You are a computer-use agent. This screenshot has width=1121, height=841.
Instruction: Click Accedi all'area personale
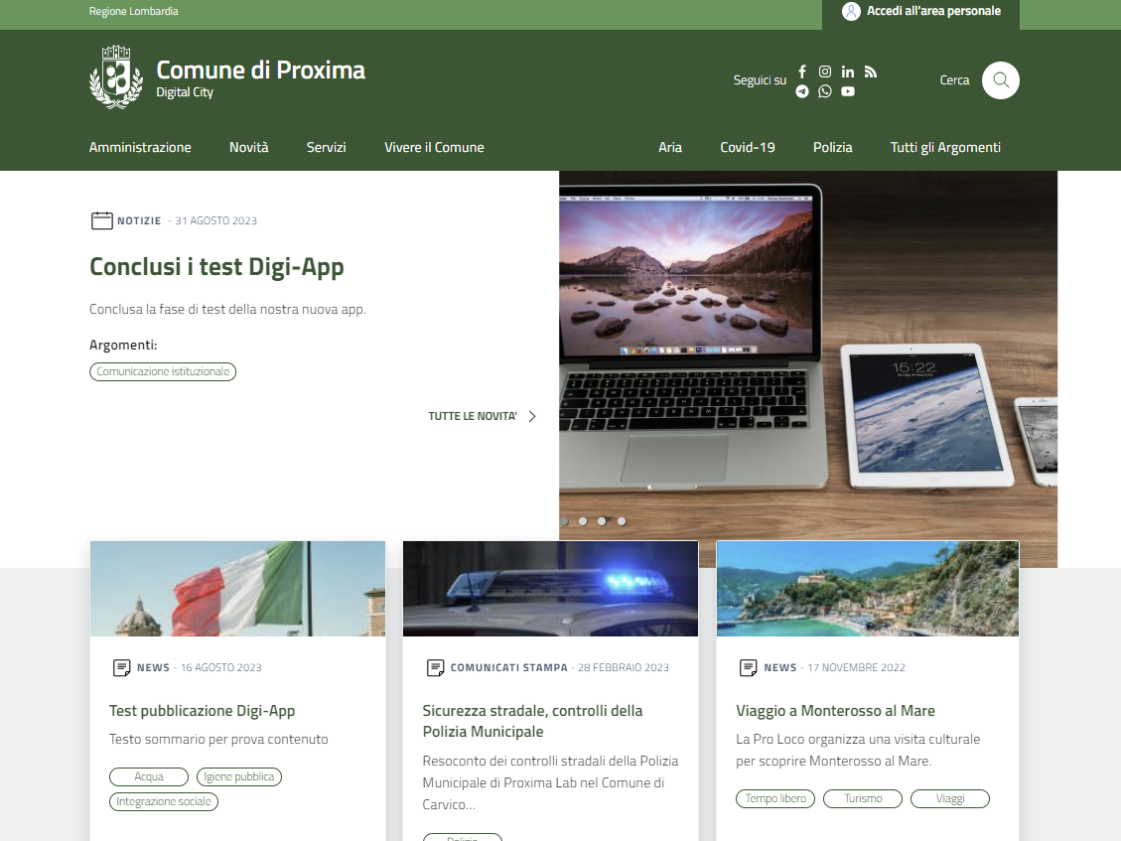tap(920, 12)
